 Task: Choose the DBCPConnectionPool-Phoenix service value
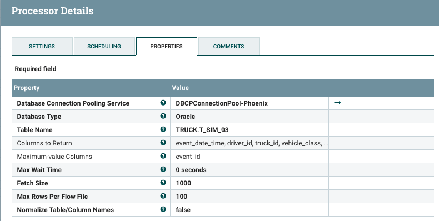click(250, 103)
